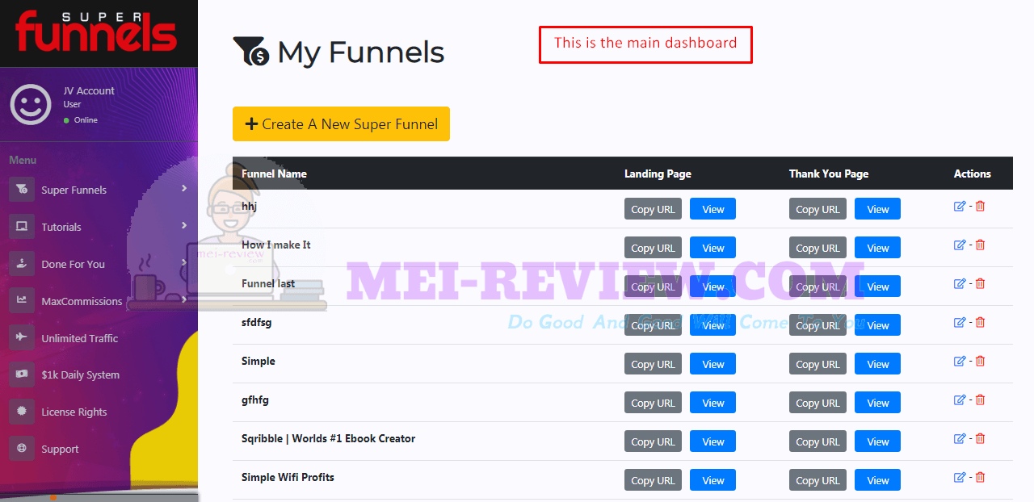View thank you page for How I make It
Viewport: 1034px width, 502px height.
point(877,248)
